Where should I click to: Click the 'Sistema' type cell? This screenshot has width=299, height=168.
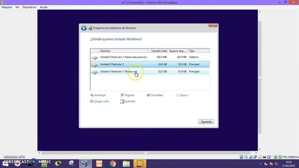point(193,57)
